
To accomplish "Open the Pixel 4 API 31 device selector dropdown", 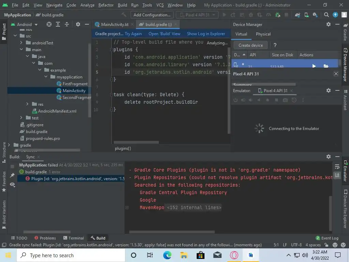I will [197, 15].
